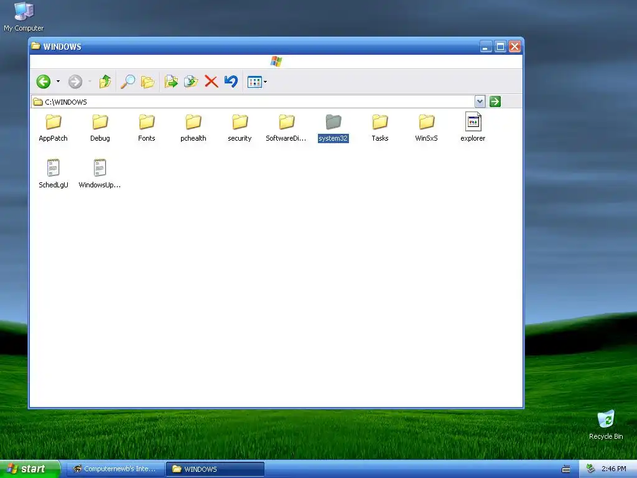Viewport: 637px width, 478px height.
Task: Click the Copy To toolbar icon
Action: 191,82
